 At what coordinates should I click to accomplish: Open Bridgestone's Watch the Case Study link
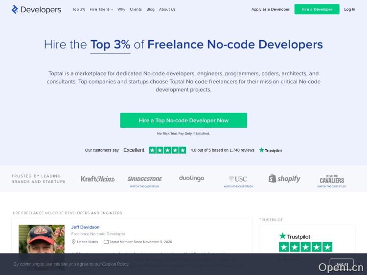coord(145,186)
